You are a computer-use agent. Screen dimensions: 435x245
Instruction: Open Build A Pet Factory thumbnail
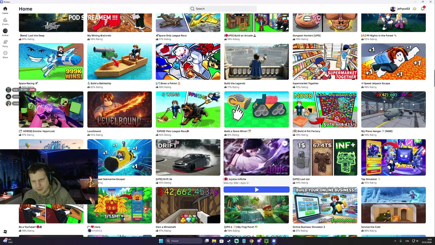(325, 110)
